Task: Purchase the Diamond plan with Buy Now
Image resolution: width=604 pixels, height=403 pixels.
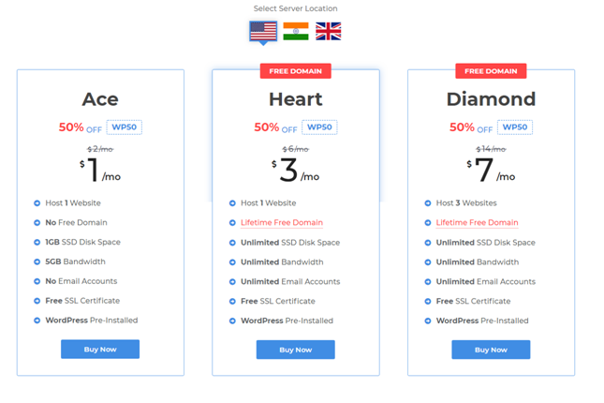Action: 491,350
